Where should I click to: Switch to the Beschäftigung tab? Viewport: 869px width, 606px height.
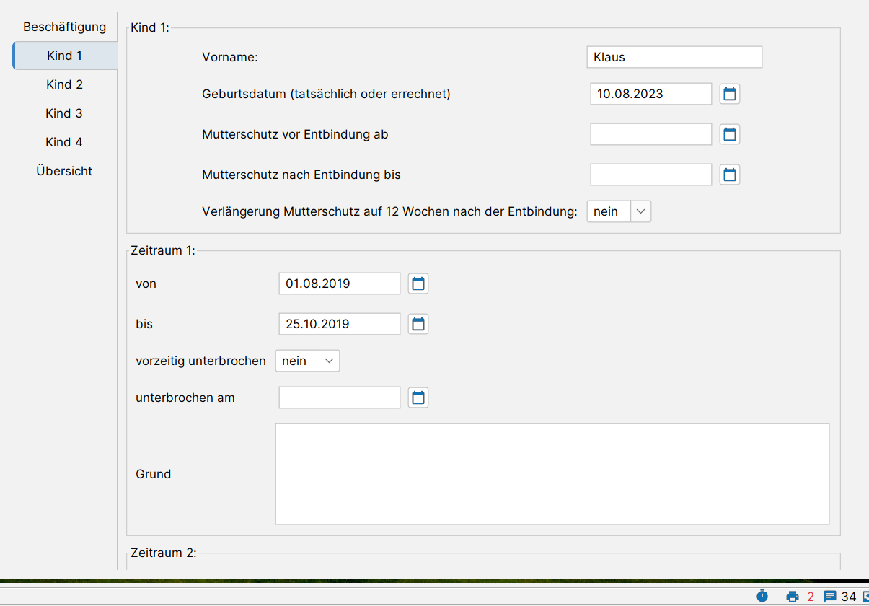[65, 27]
